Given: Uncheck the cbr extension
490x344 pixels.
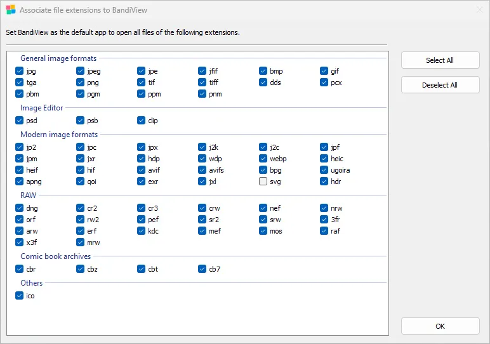Looking at the screenshot, I should (20, 268).
